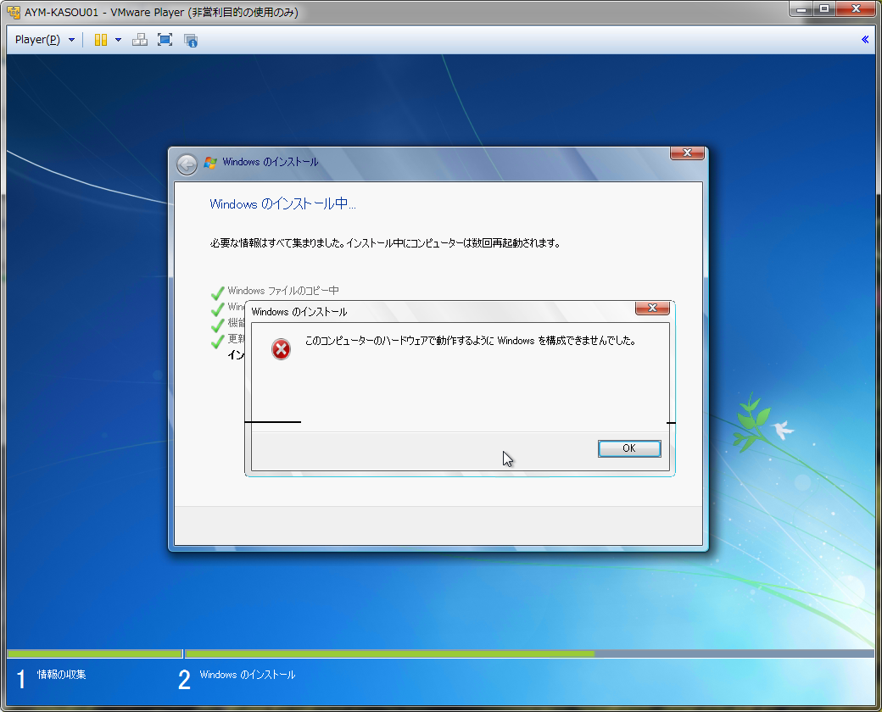Viewport: 882px width, 712px height.
Task: Open the Player(P) menu
Action: tap(37, 40)
